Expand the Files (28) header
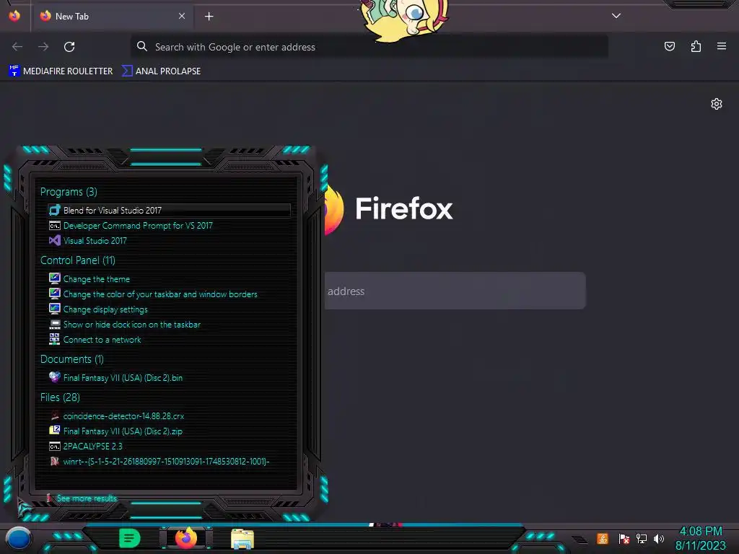 pyautogui.click(x=60, y=397)
